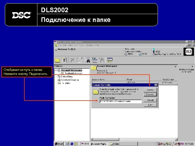Viewport: 195px width, 146px height.
Task: Sort by Account Name column header
Action: [x=108, y=79]
